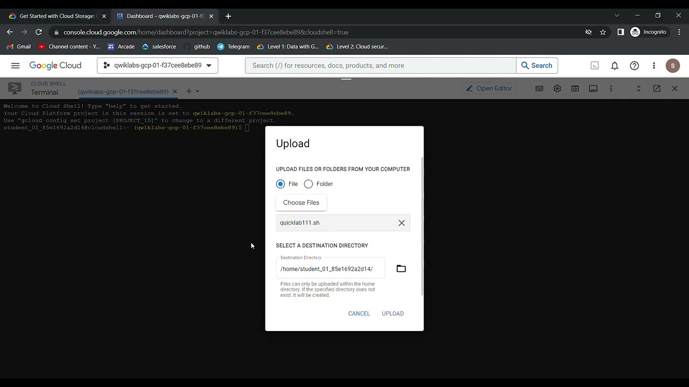Open the main navigation hamburger menu
This screenshot has height=387, width=689.
click(15, 66)
